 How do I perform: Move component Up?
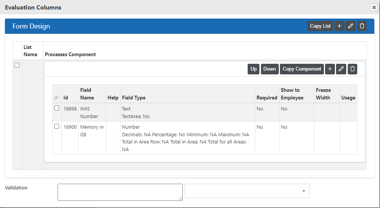pos(253,69)
